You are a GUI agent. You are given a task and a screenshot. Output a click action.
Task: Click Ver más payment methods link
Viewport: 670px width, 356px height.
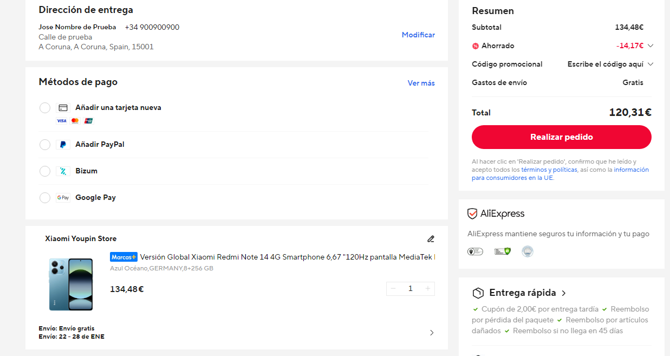pyautogui.click(x=421, y=83)
